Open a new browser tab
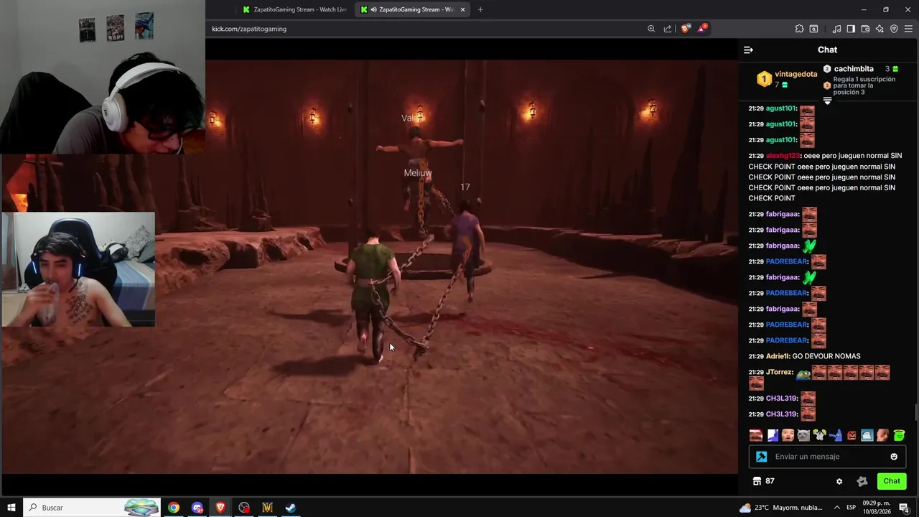This screenshot has height=517, width=919. [x=480, y=9]
